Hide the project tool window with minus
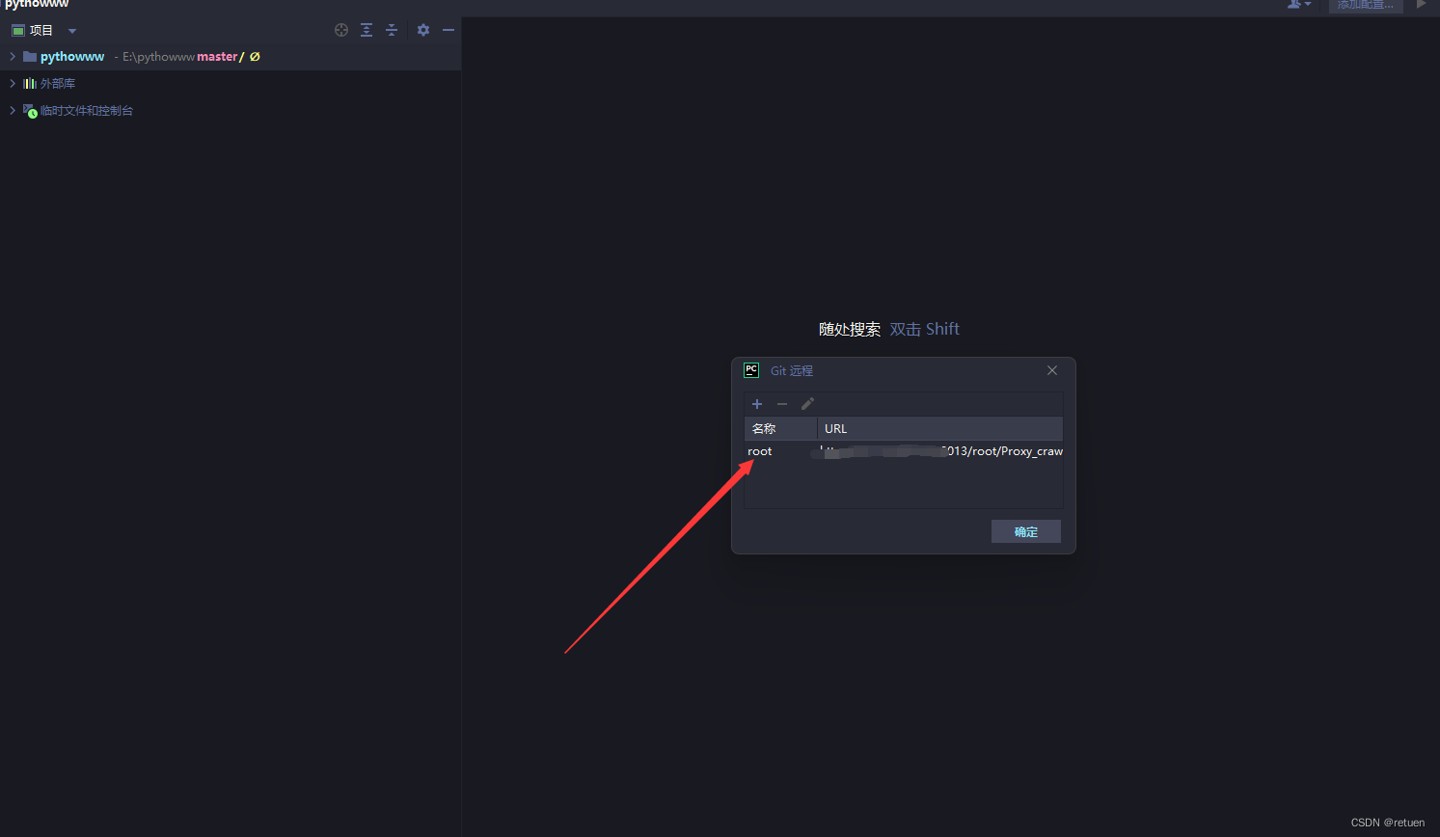Viewport: 1440px width, 837px height. [448, 30]
